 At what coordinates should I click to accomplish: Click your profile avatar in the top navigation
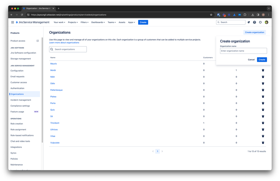pyautogui.click(x=266, y=22)
